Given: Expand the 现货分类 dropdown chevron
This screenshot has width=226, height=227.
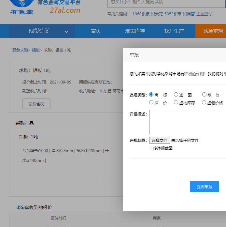Looking at the screenshot, I should point(66,32).
